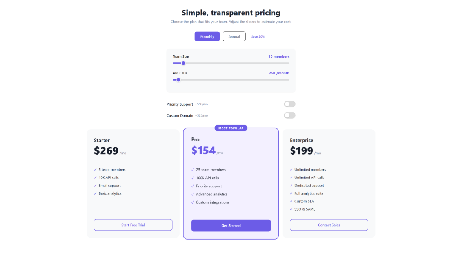Switch billing to Annual
This screenshot has height=254, width=465.
coord(234,36)
